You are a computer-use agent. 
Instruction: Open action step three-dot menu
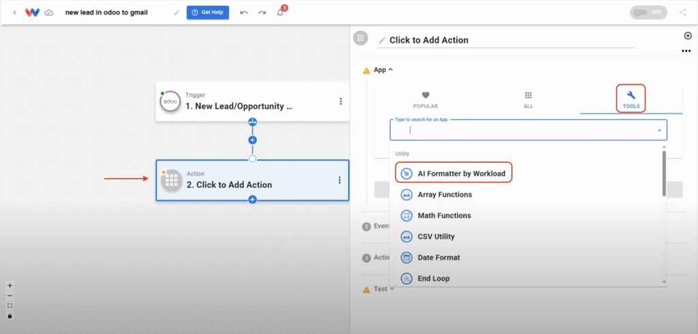tap(339, 180)
